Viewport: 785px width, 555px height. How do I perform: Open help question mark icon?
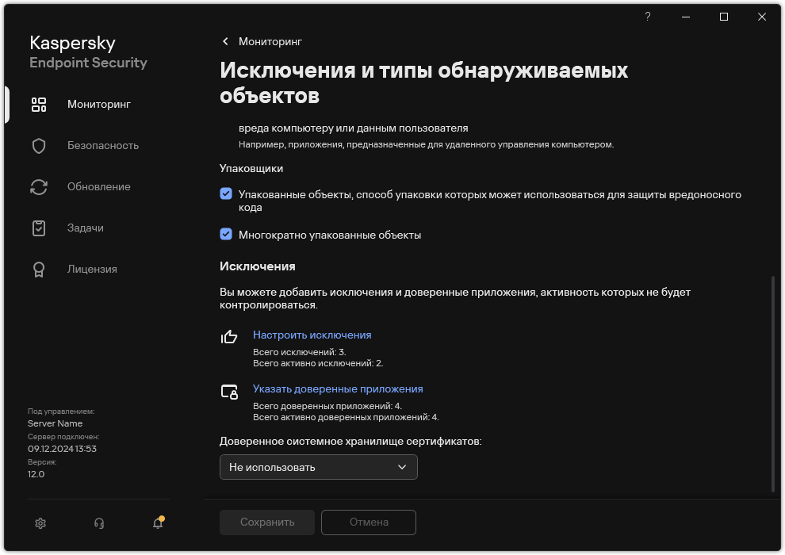pyautogui.click(x=647, y=17)
